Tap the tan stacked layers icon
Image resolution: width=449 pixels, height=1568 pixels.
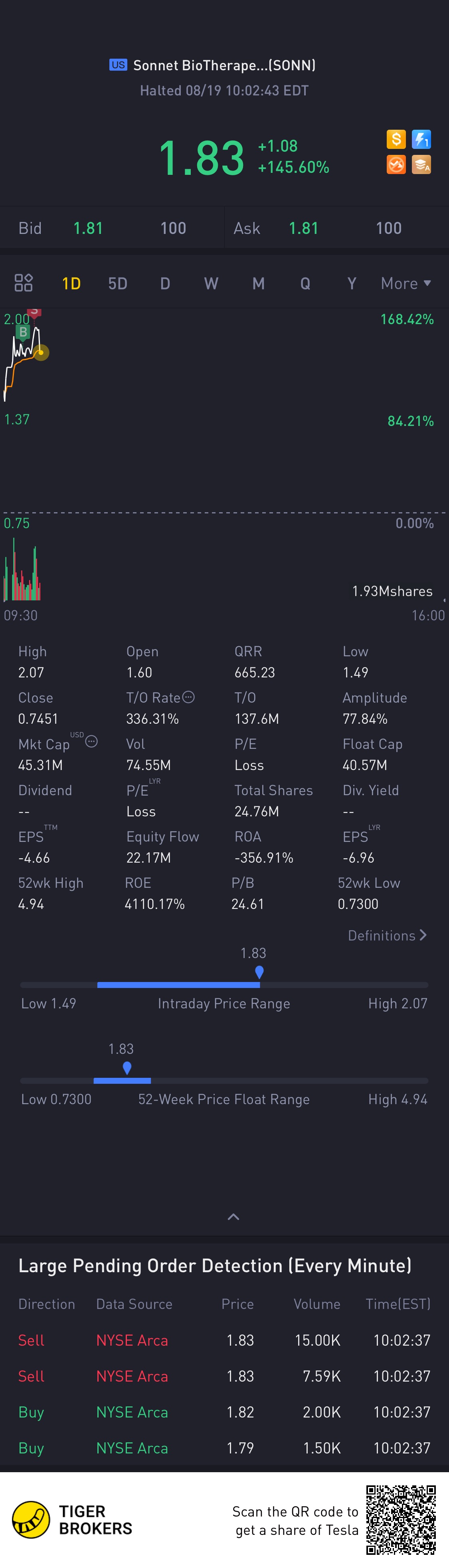tap(421, 164)
